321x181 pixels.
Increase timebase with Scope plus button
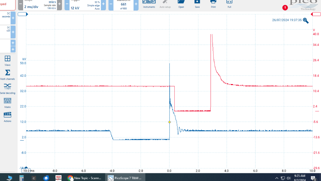pyautogui.click(x=59, y=5)
